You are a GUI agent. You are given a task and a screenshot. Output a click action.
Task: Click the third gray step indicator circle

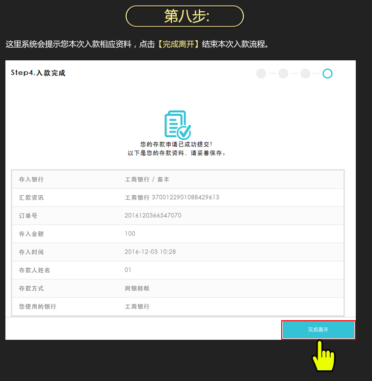pyautogui.click(x=305, y=74)
